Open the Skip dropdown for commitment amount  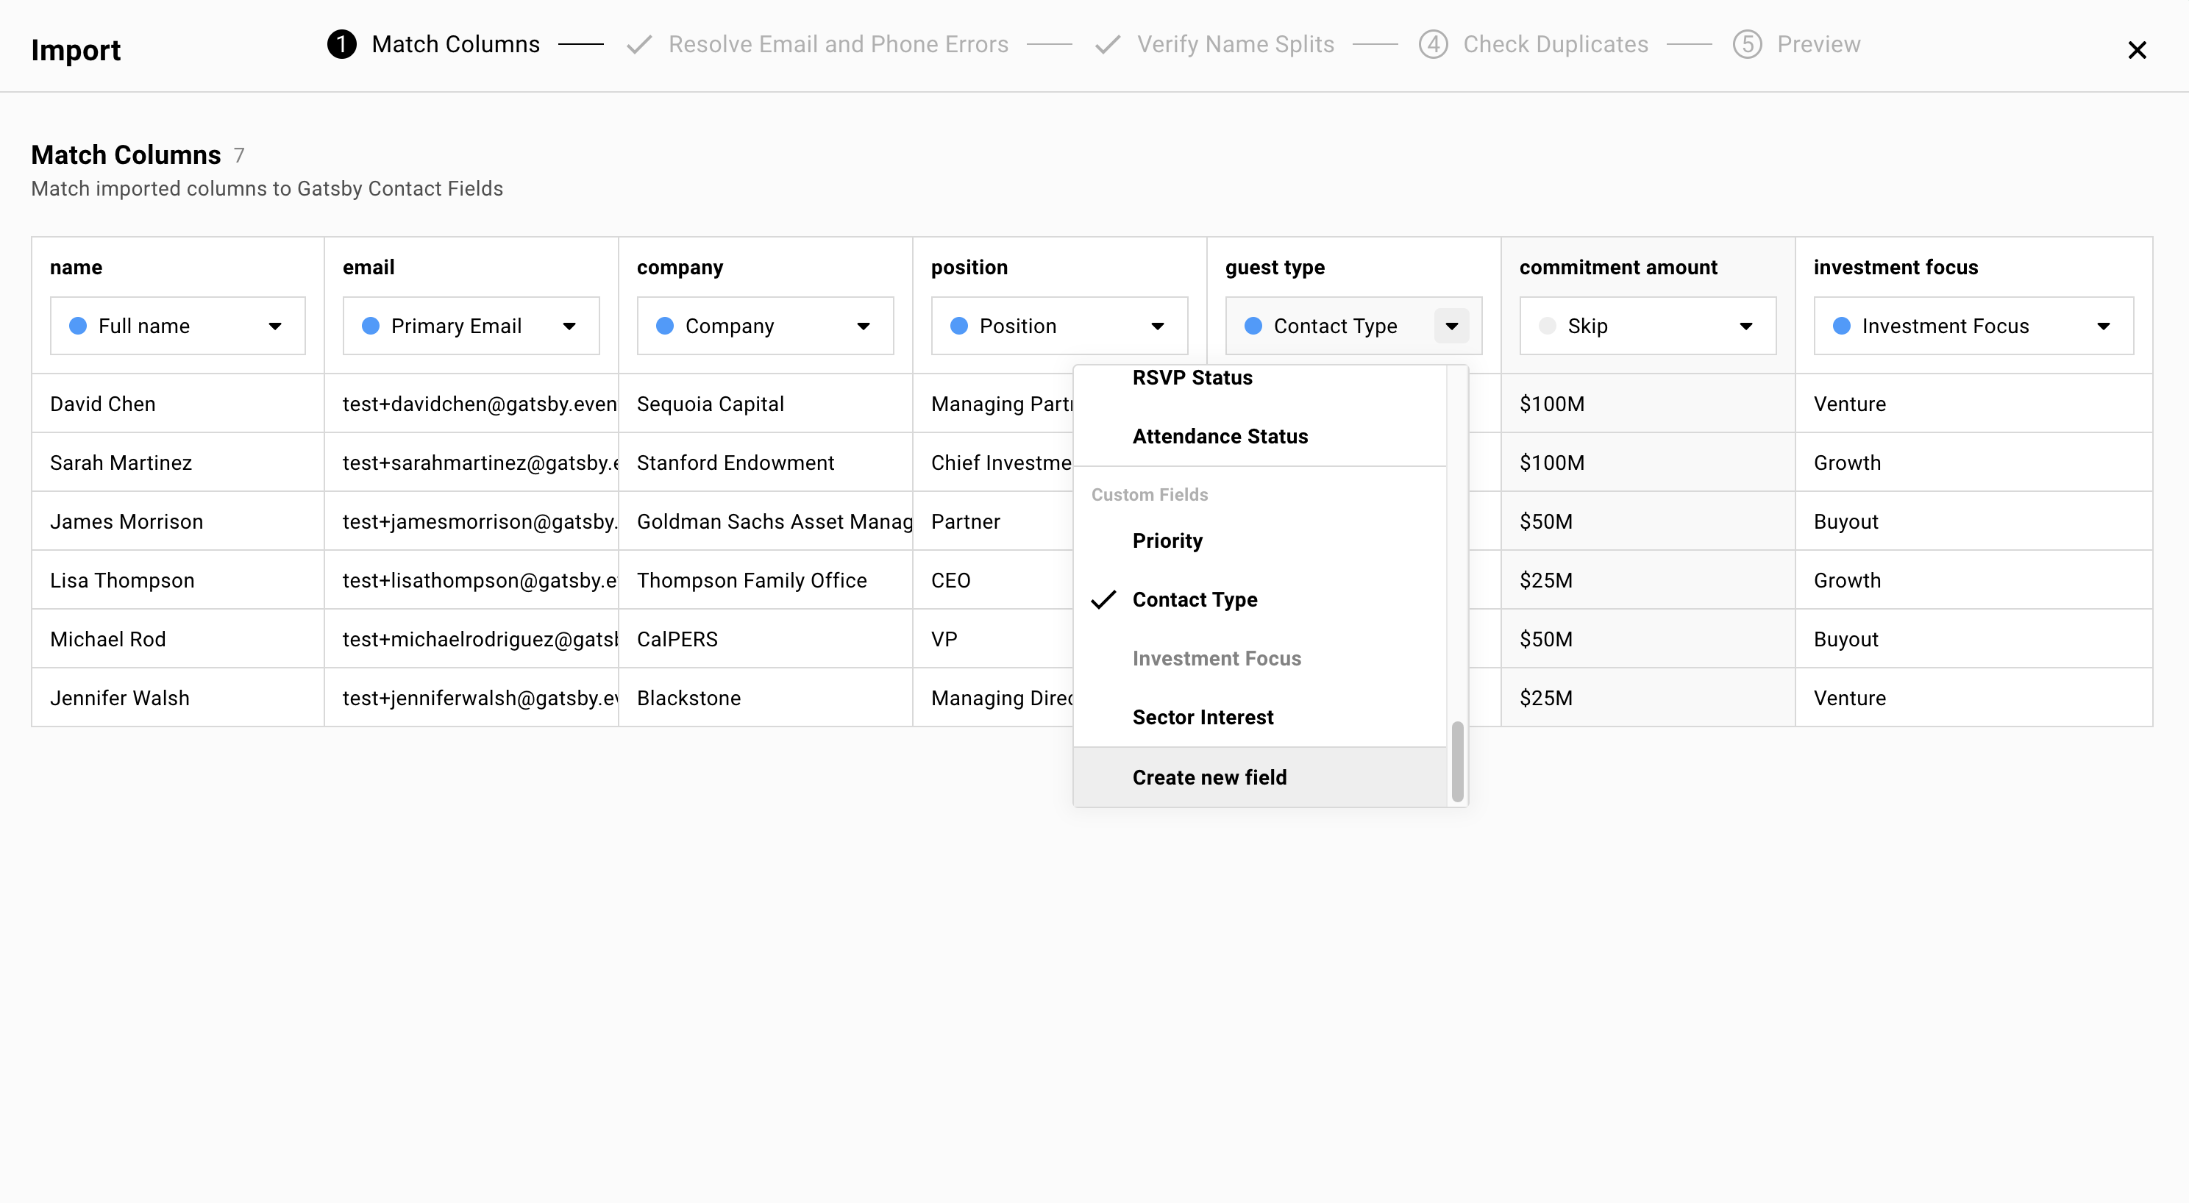1747,326
